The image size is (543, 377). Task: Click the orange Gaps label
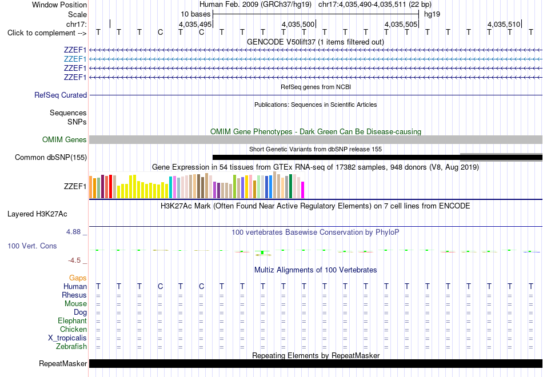tap(78, 278)
